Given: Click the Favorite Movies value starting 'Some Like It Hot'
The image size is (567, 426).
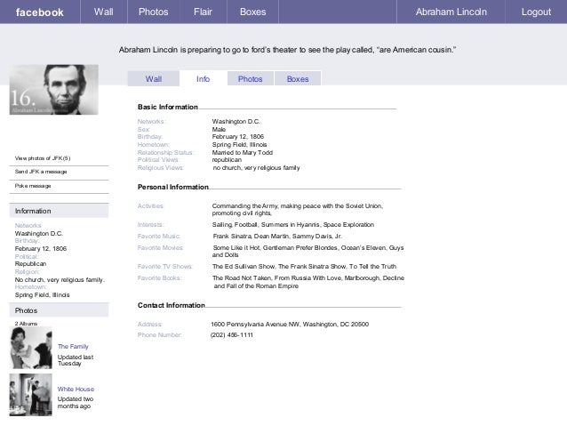Looking at the screenshot, I should (307, 251).
